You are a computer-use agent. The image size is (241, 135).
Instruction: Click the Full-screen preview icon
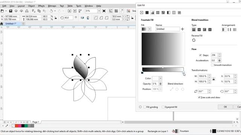click(x=104, y=11)
